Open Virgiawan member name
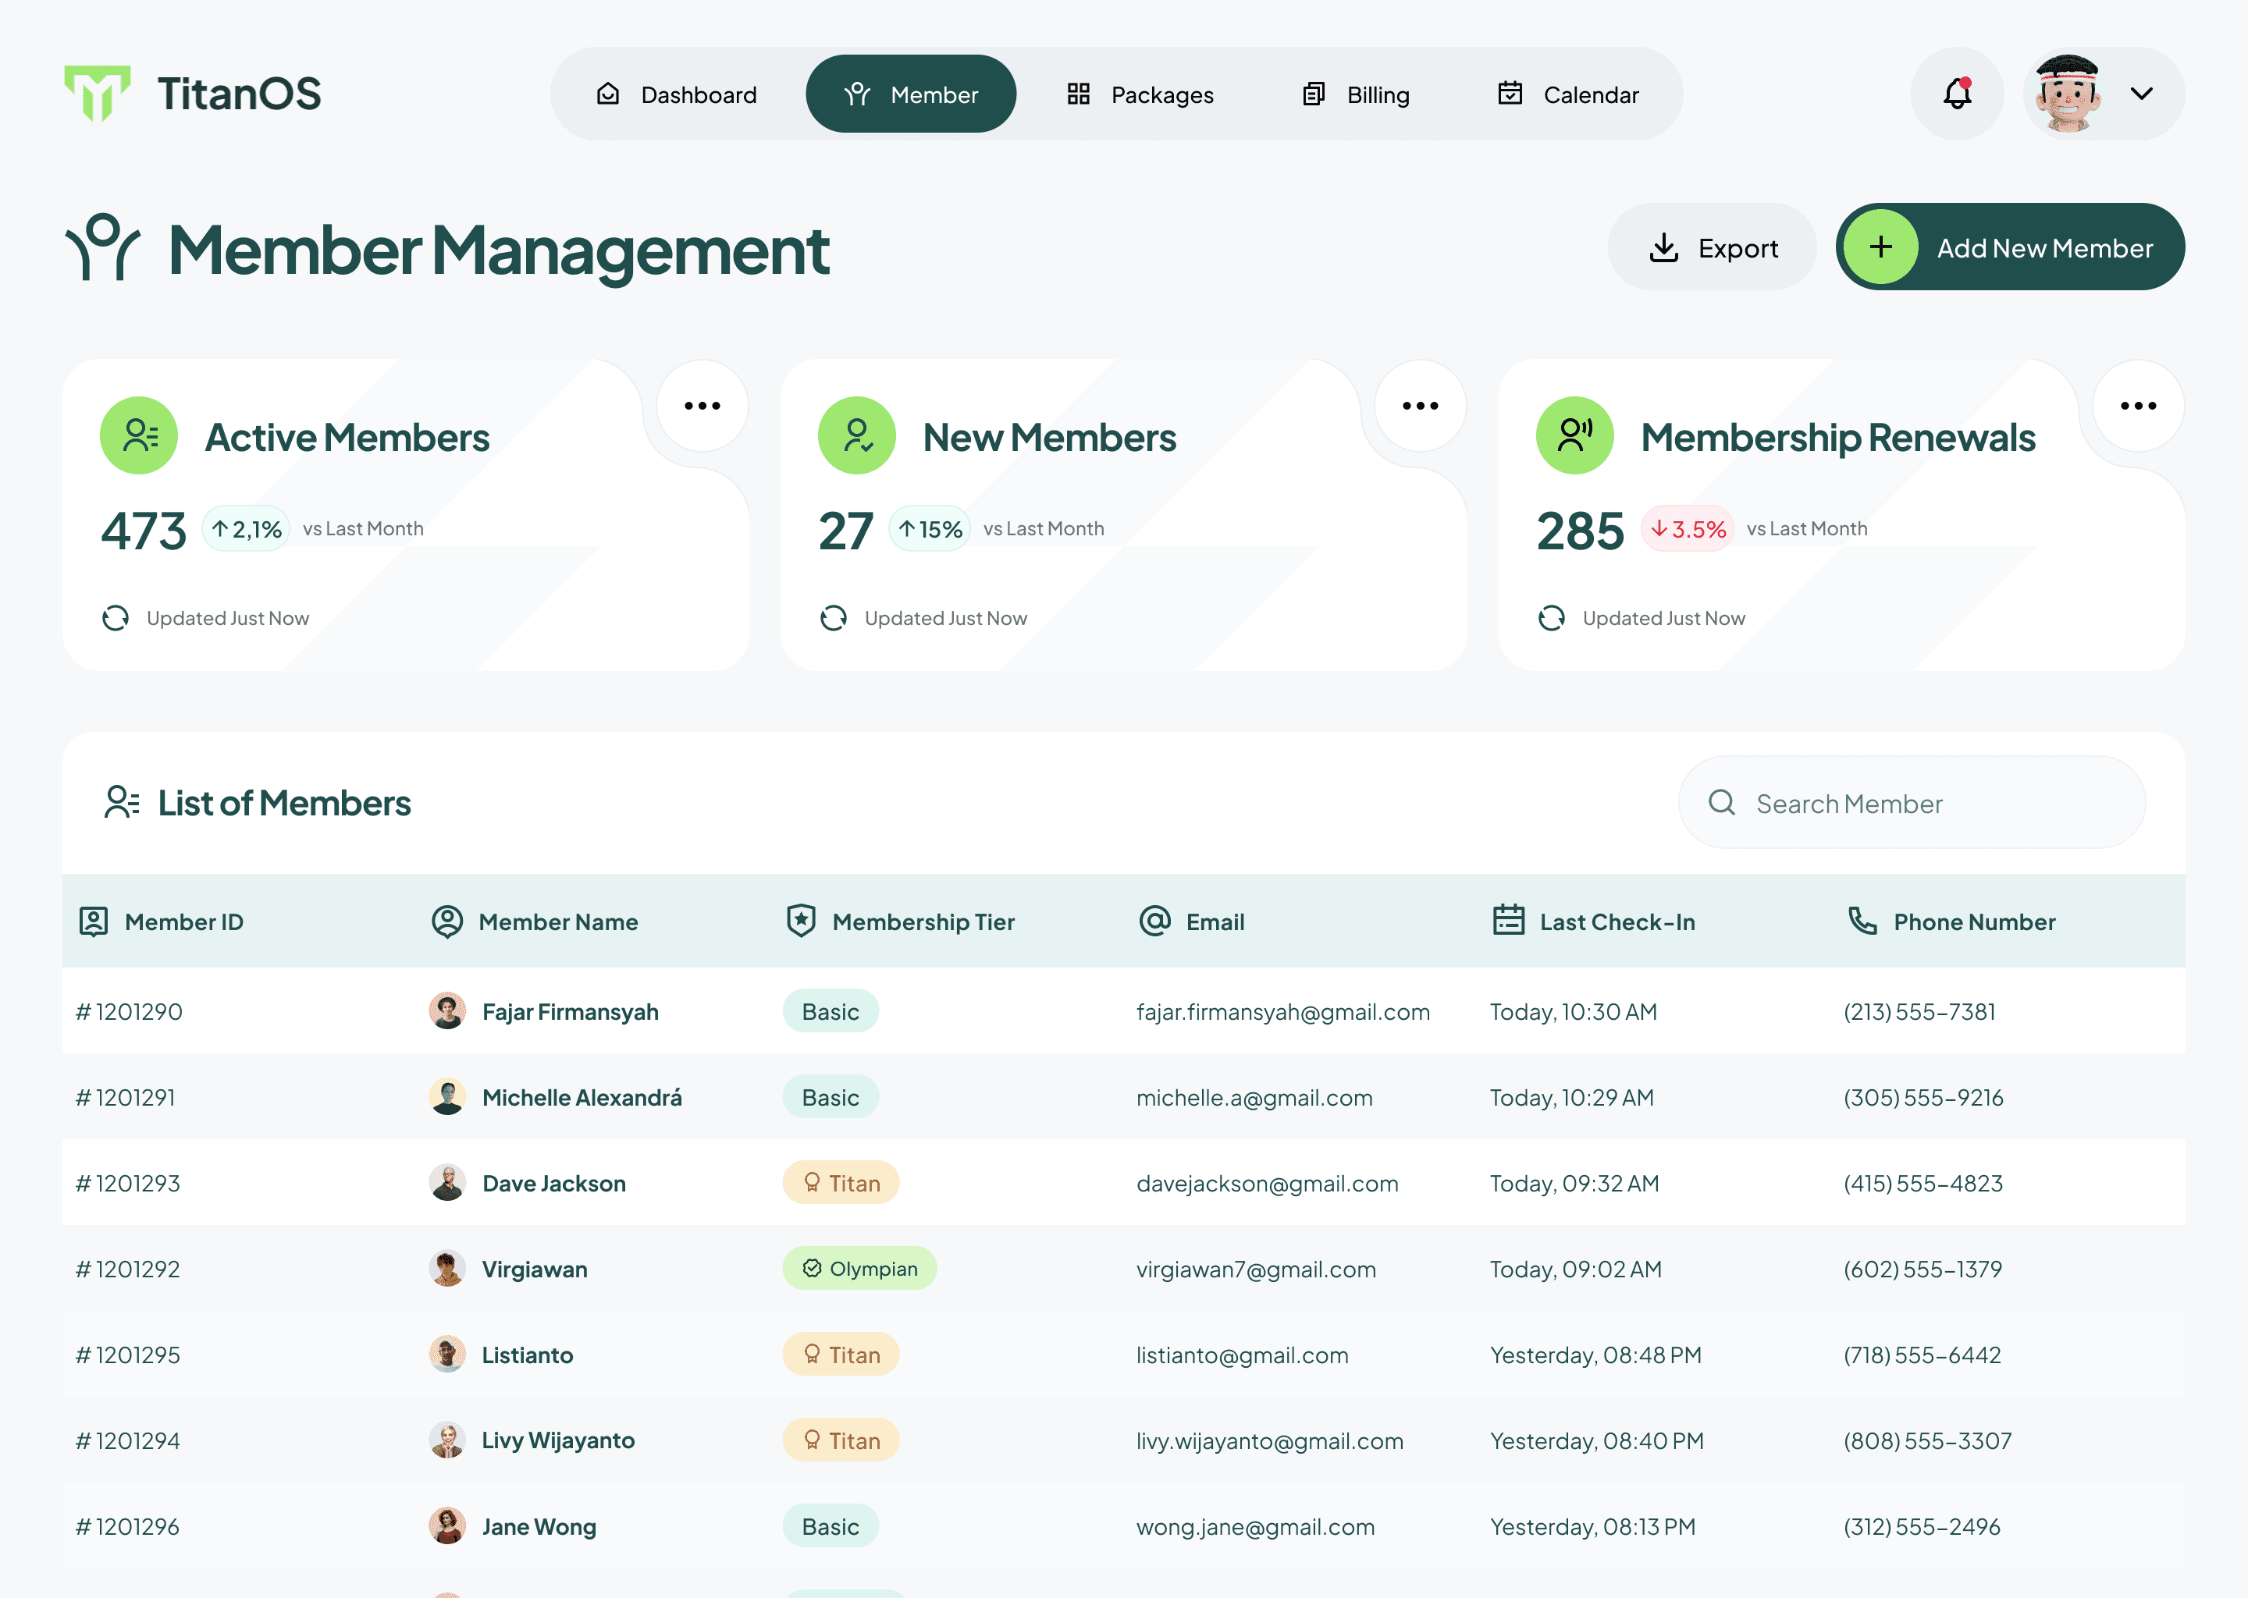 (x=535, y=1270)
